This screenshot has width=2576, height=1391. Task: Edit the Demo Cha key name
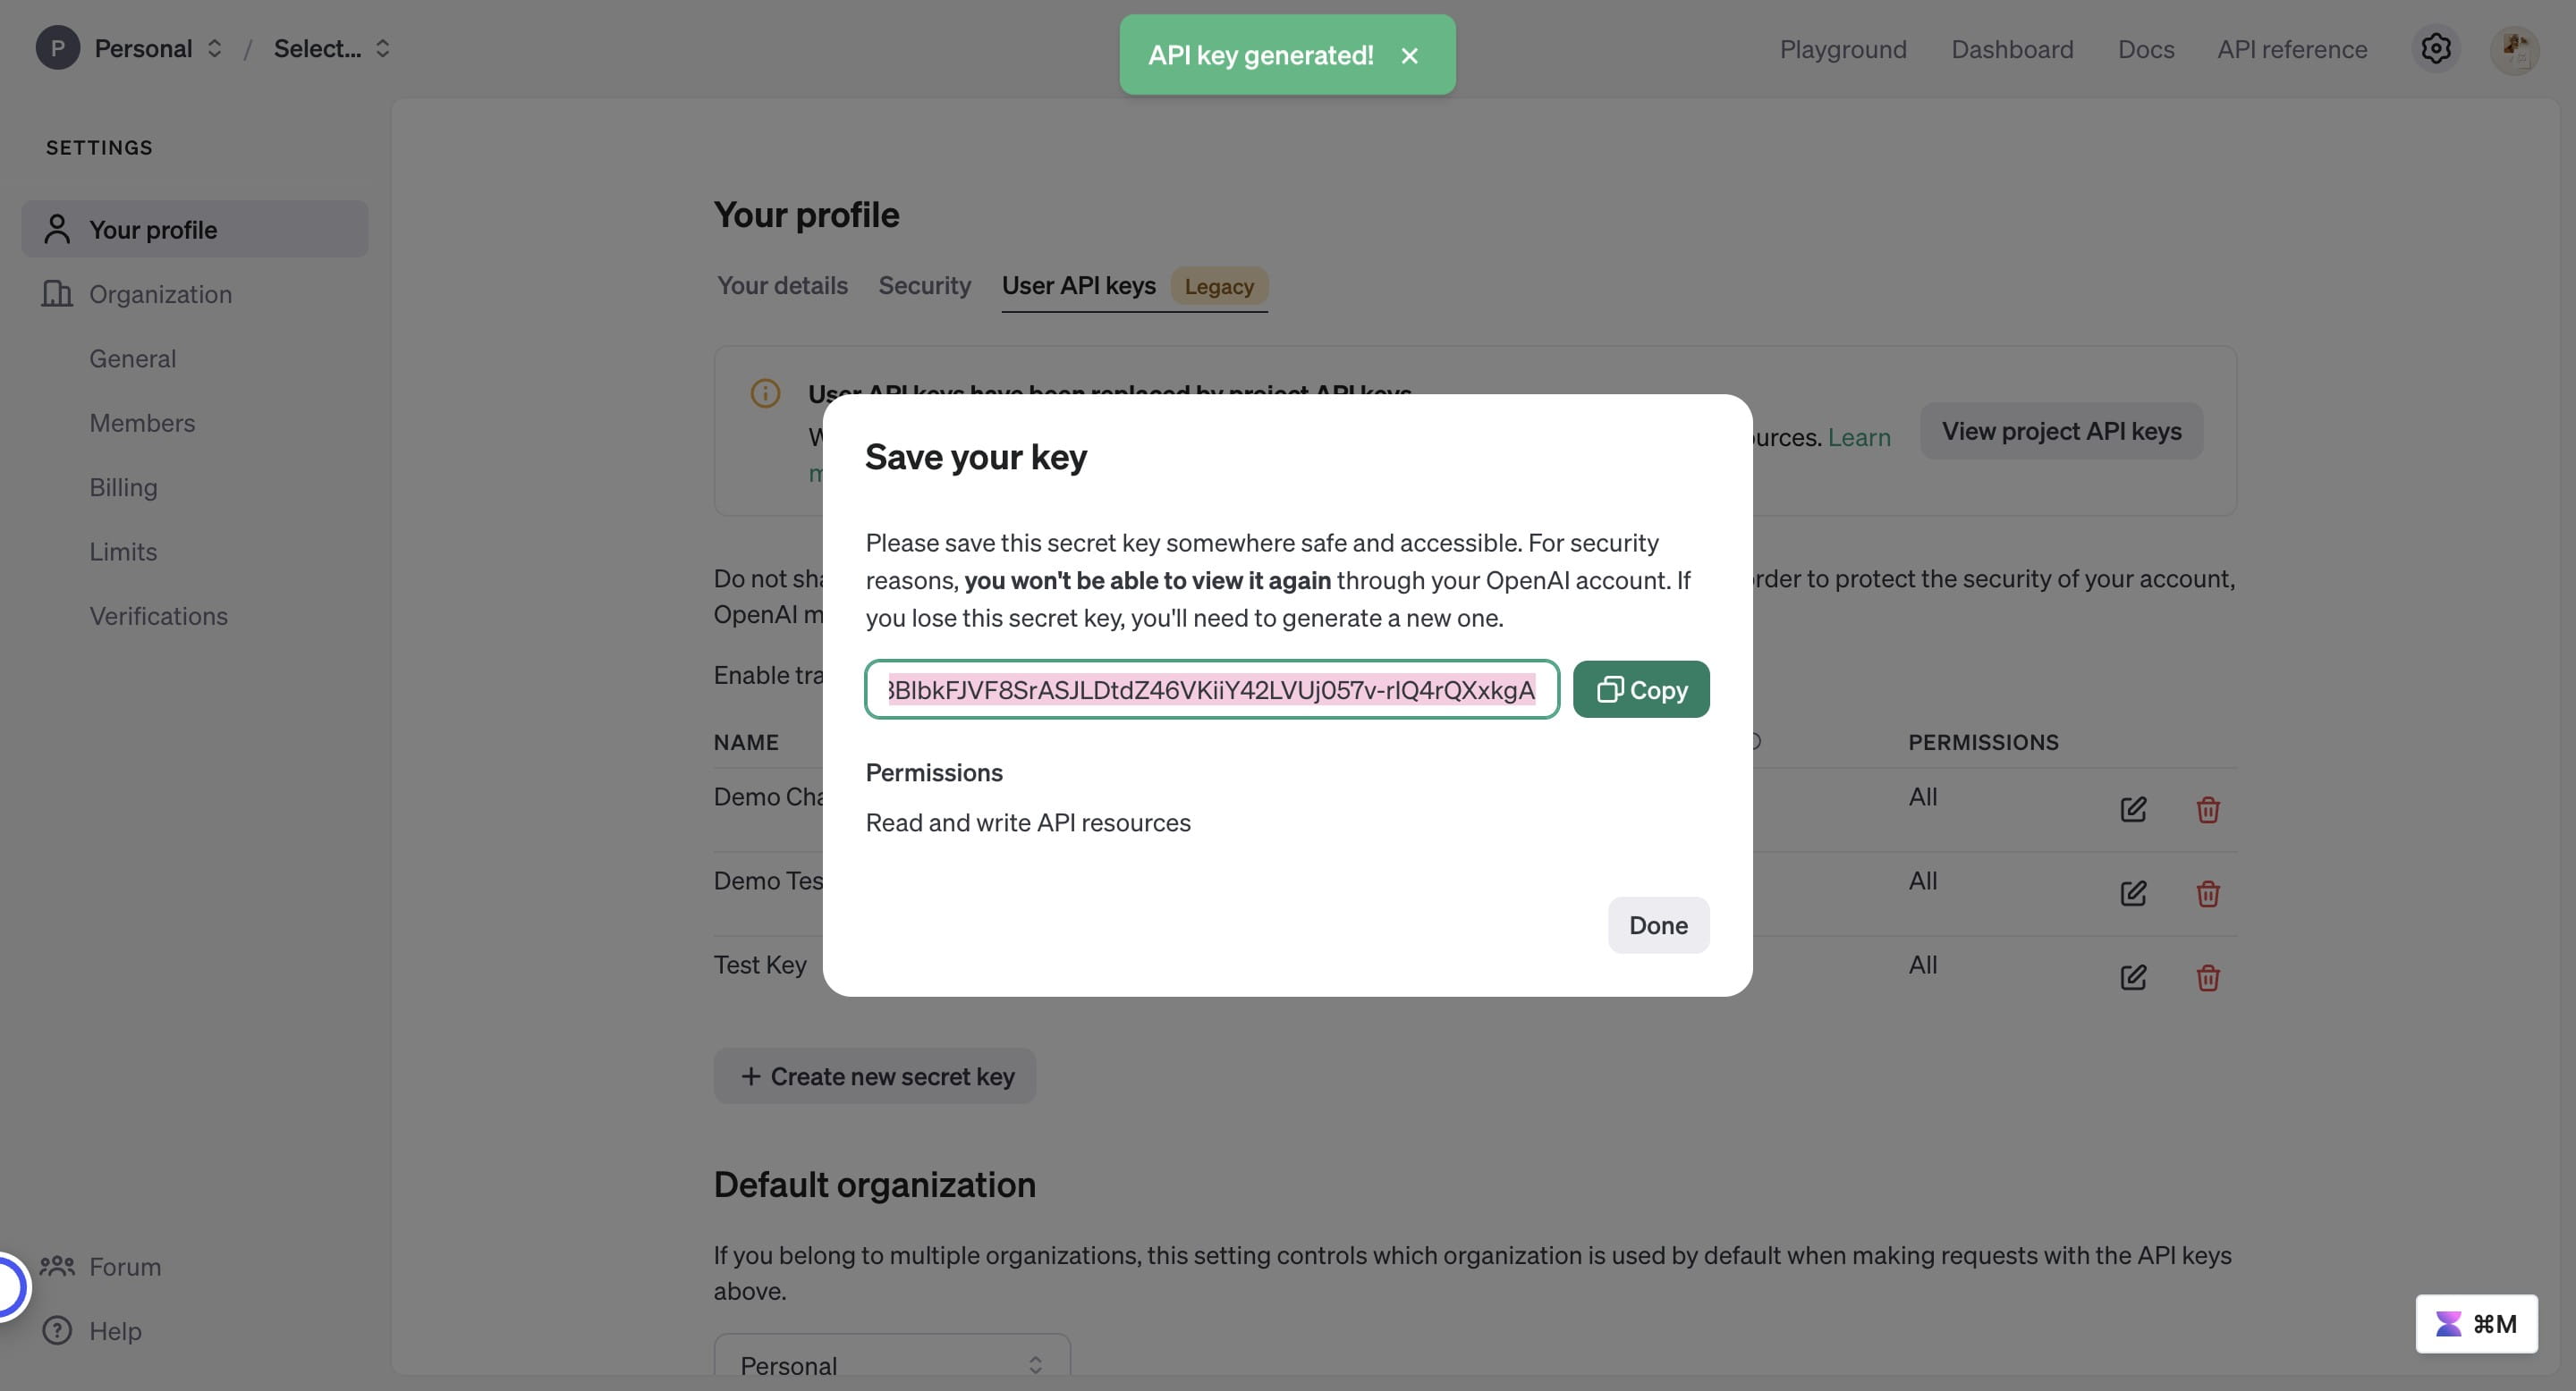point(2132,809)
